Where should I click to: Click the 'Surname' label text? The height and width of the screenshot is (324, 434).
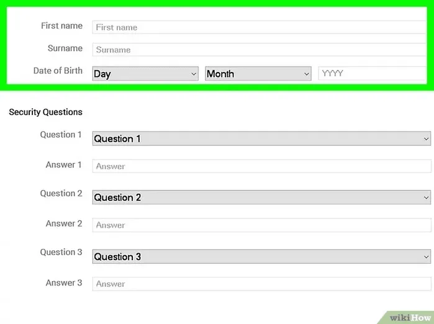tap(65, 48)
